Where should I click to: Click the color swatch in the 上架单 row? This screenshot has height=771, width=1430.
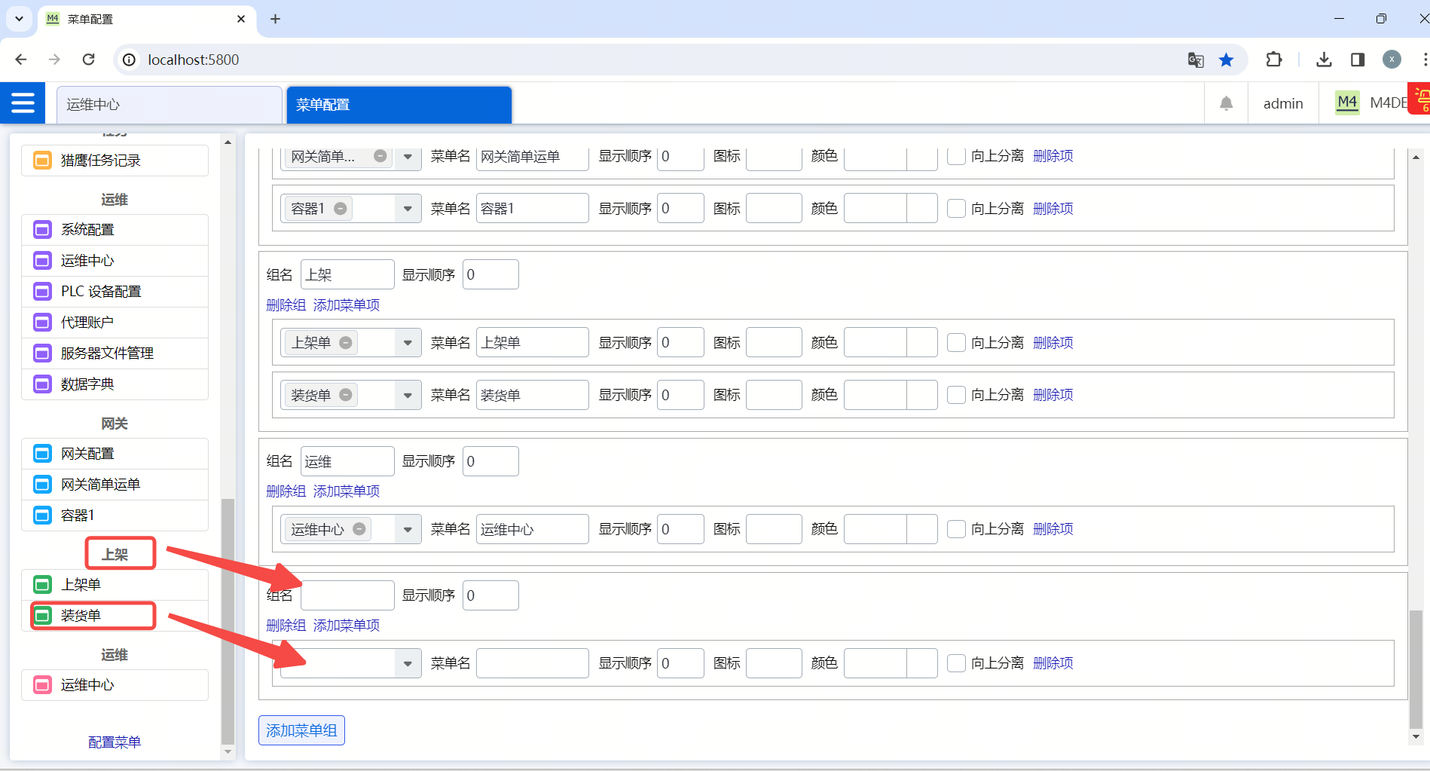click(921, 343)
